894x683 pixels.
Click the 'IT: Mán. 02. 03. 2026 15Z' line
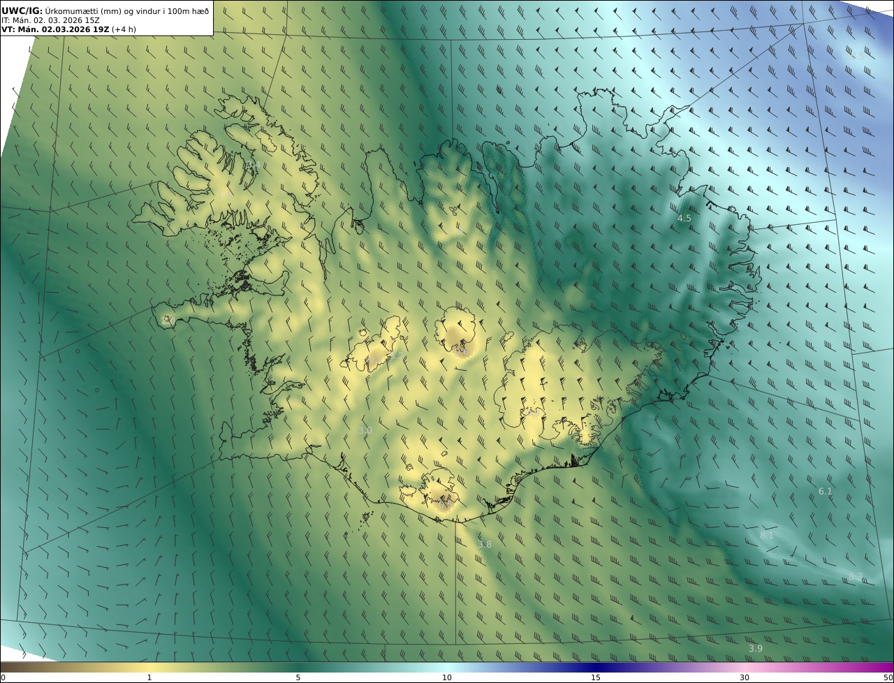(x=50, y=20)
